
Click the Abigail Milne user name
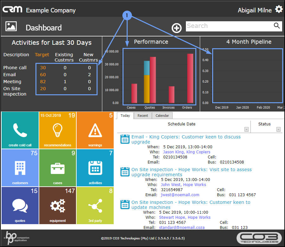click(x=255, y=10)
